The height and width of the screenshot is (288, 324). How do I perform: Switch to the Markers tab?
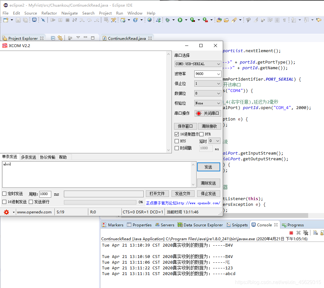[x=113, y=225]
